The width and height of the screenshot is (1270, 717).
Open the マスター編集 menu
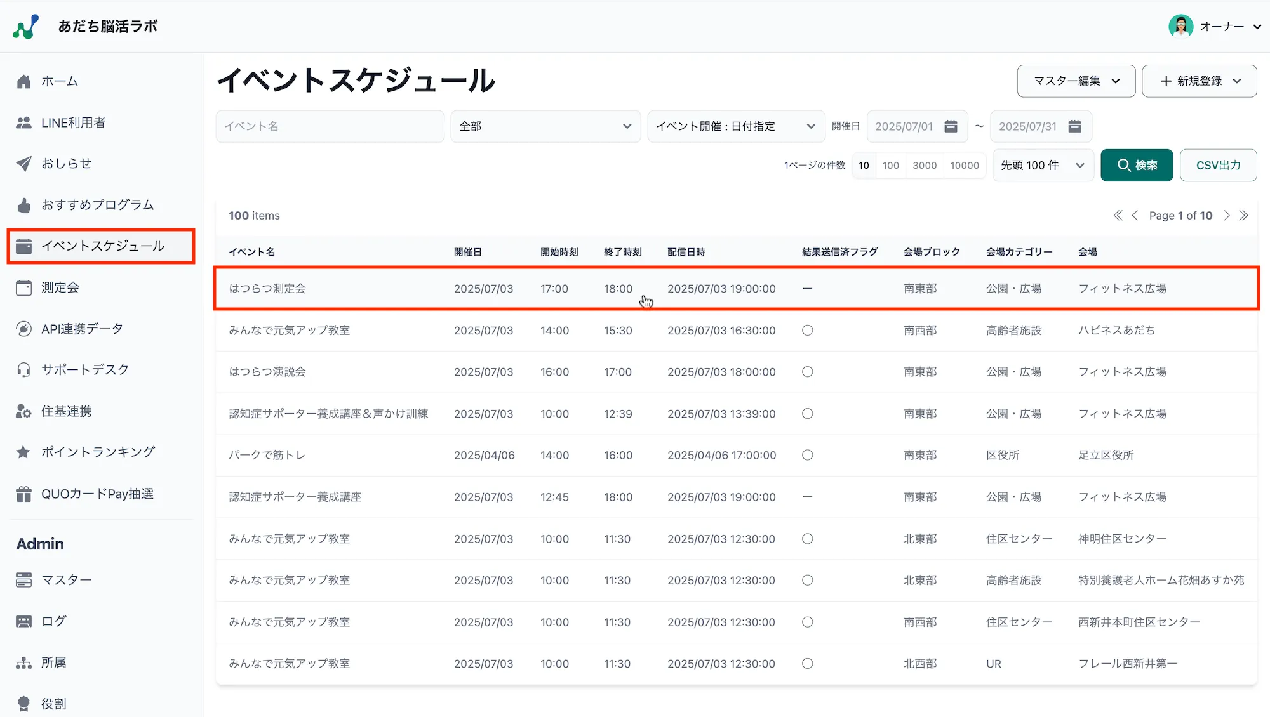tap(1075, 81)
